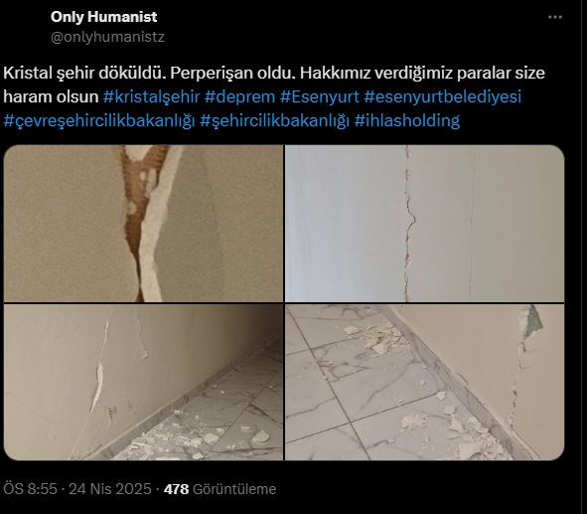The image size is (587, 514).
Task: Open the #Esenyurt hashtag
Action: 320,96
